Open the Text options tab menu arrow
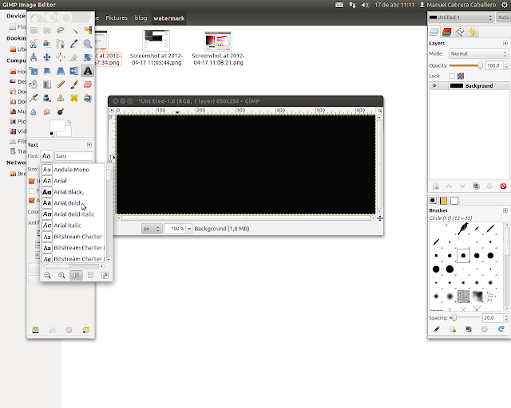The image size is (511, 408). click(x=89, y=145)
